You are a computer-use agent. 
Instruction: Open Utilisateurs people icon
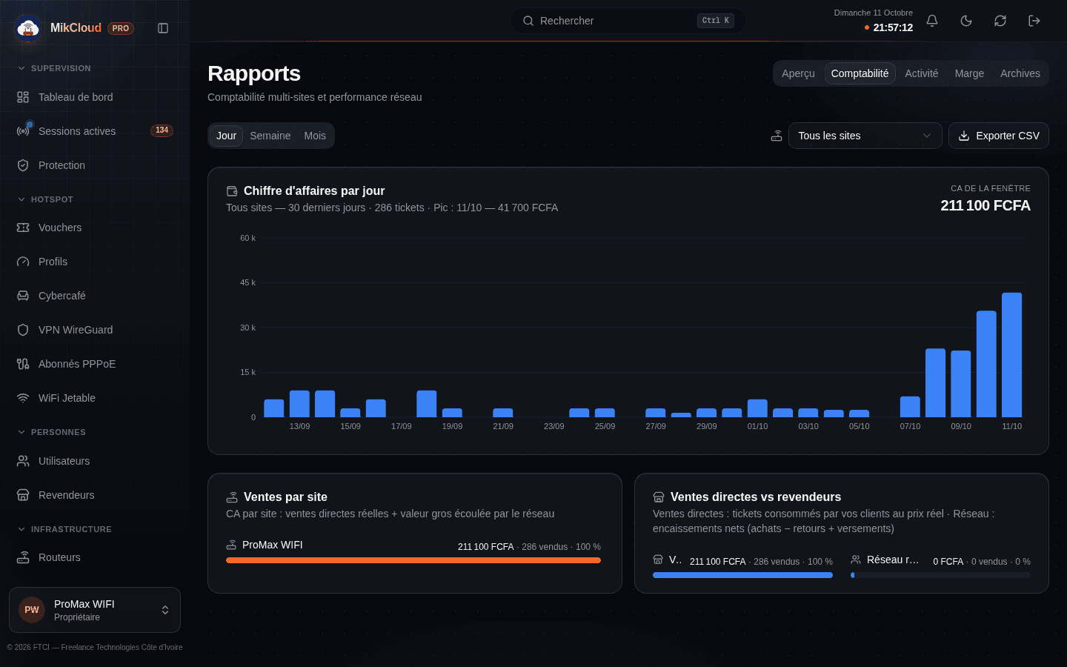point(23,461)
